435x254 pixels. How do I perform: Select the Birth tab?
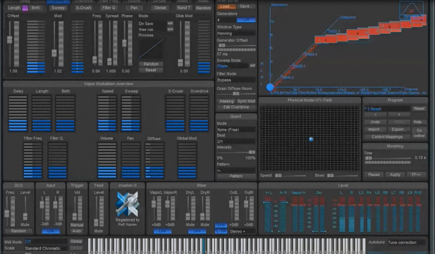pyautogui.click(x=36, y=8)
